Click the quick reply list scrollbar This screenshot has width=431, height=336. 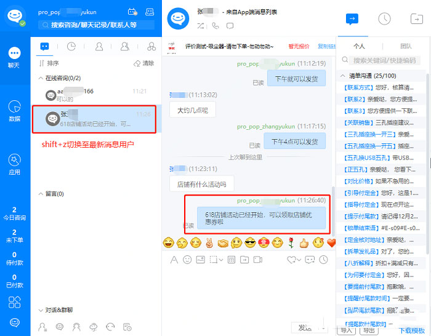(x=428, y=164)
